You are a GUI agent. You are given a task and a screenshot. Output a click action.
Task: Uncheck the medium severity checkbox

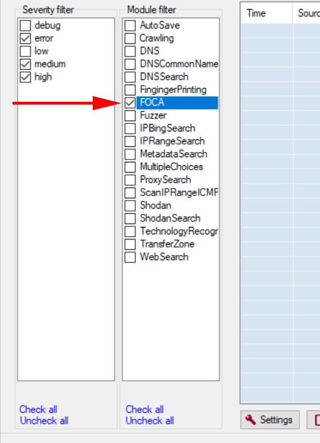click(25, 64)
